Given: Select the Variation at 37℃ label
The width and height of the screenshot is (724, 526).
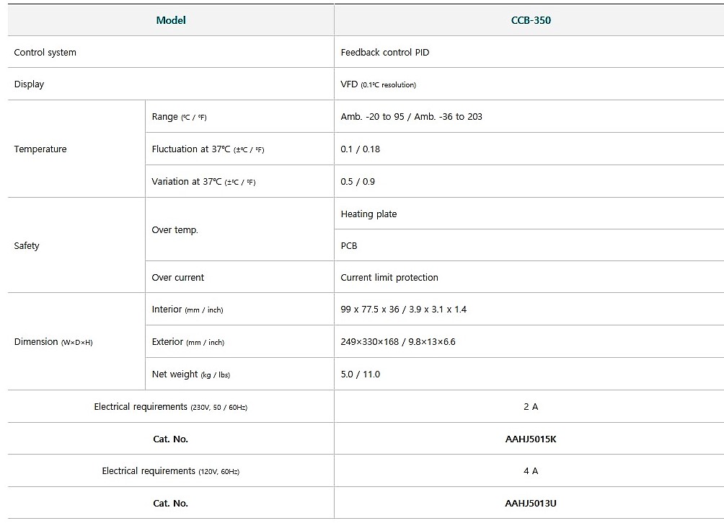Looking at the screenshot, I should [x=203, y=182].
